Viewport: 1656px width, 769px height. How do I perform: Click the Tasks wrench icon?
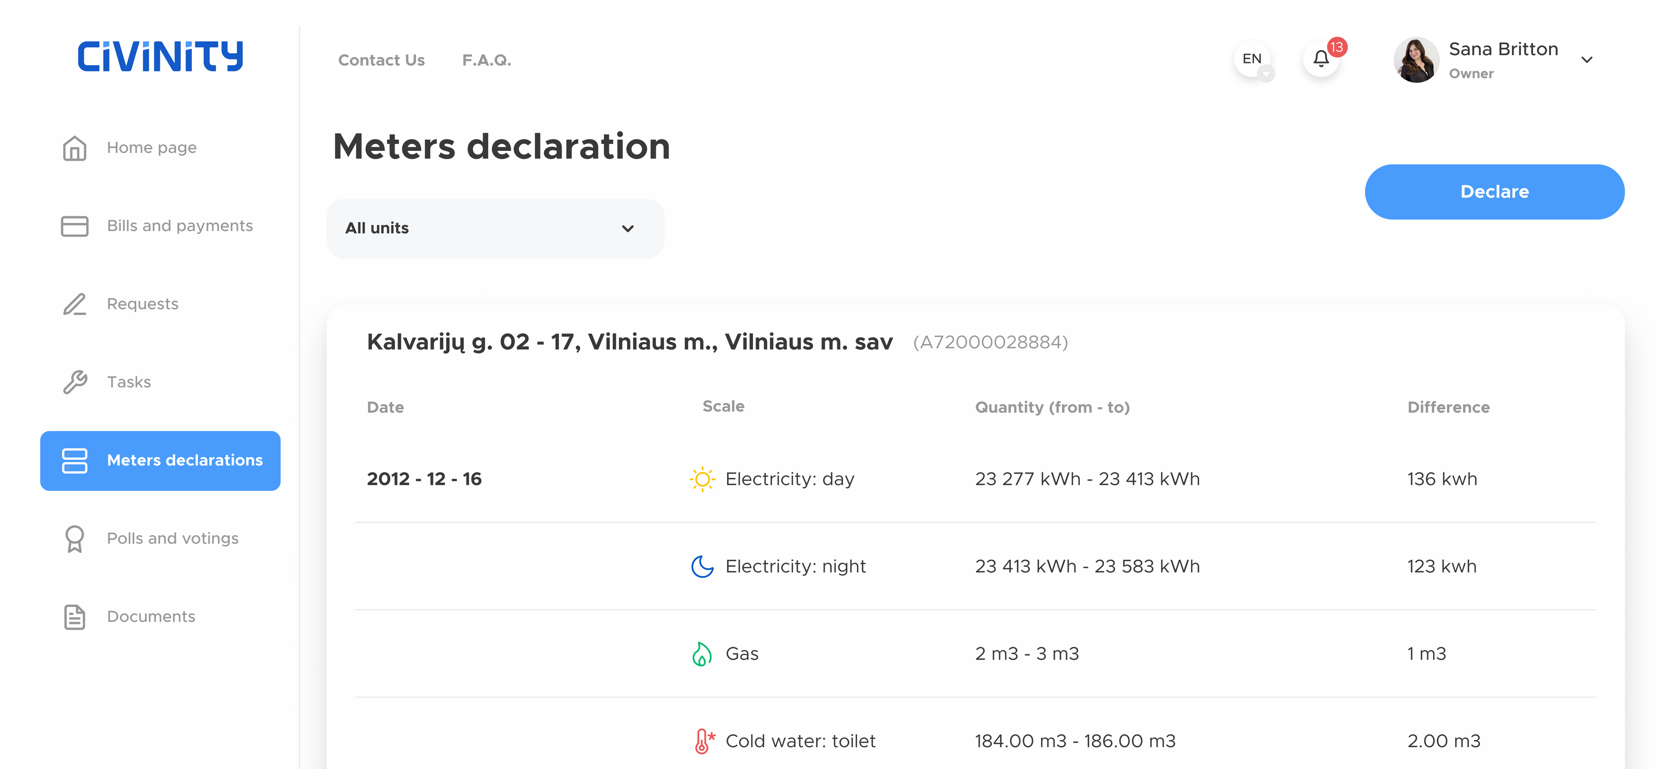tap(75, 382)
